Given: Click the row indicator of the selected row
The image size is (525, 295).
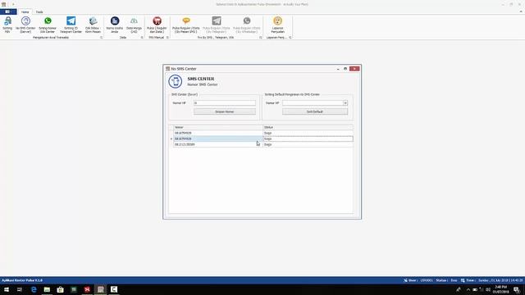Looking at the screenshot, I should click(x=171, y=138).
